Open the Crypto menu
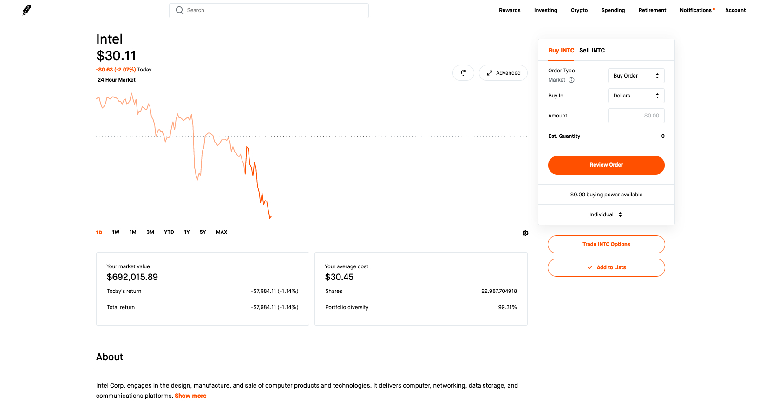The image size is (759, 402). (579, 10)
